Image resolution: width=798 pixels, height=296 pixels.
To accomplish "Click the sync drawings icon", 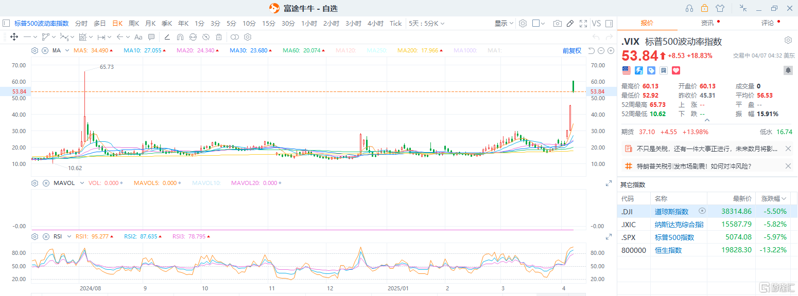I will coord(193,37).
